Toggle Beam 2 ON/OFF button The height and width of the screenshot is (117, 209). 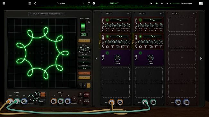click(86, 95)
